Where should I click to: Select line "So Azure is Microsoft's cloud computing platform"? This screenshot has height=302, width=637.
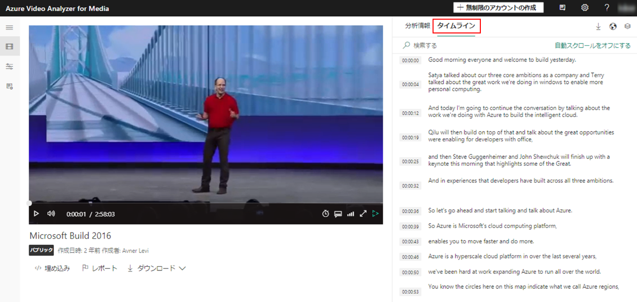coord(493,226)
